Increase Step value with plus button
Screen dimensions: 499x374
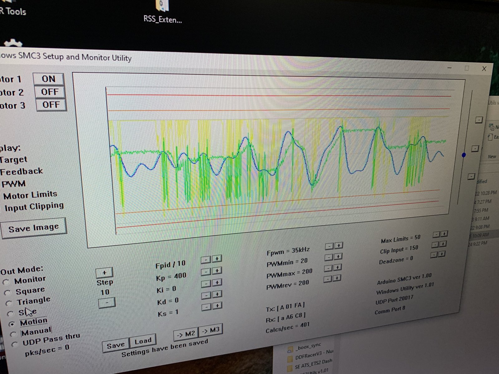pos(104,273)
